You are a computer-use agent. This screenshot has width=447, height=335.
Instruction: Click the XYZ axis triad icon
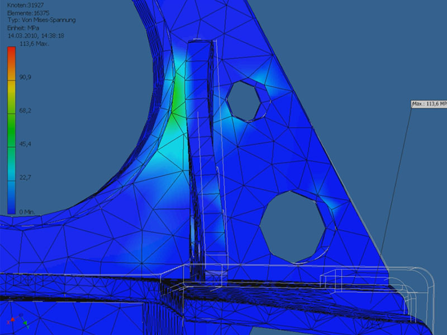pos(17,322)
